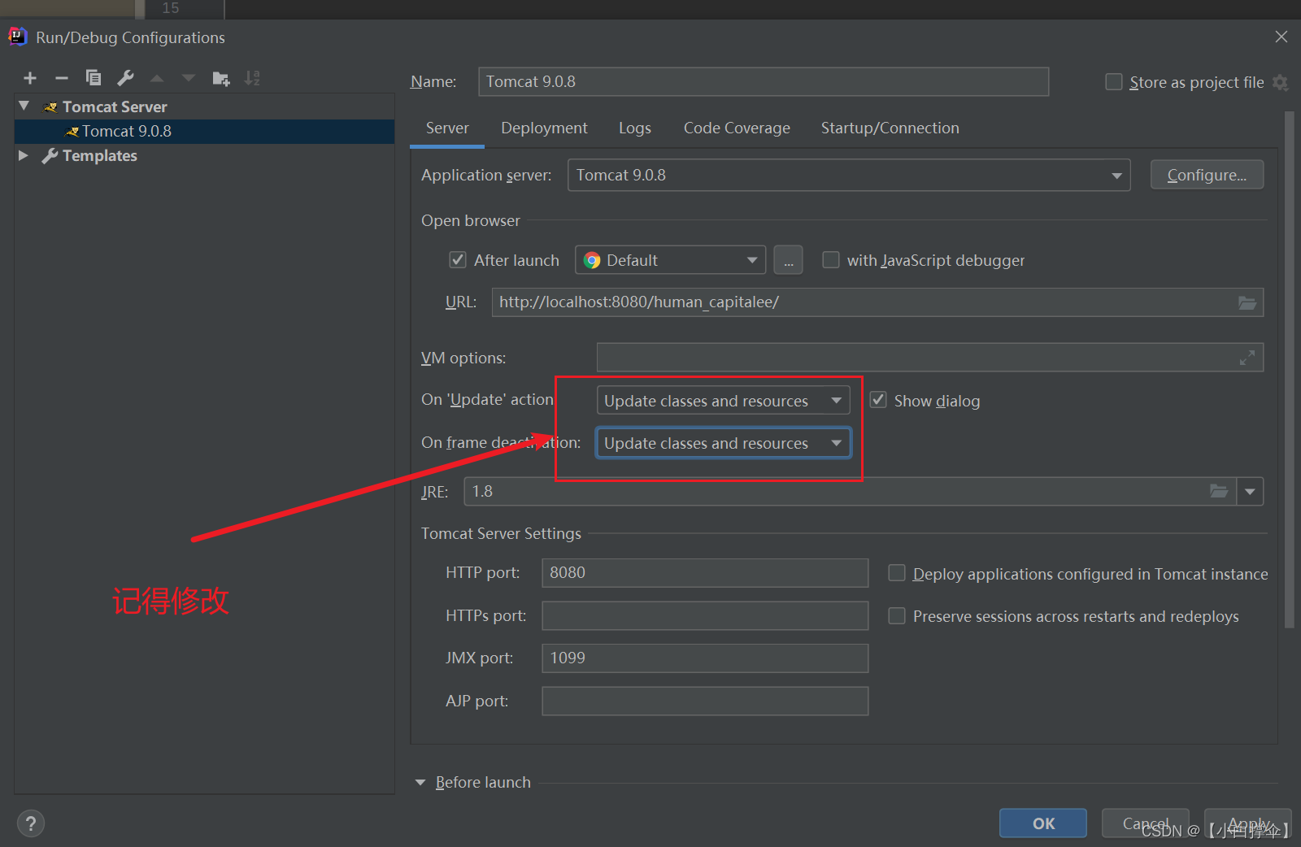
Task: Uncheck the After launch checkbox
Action: click(458, 260)
